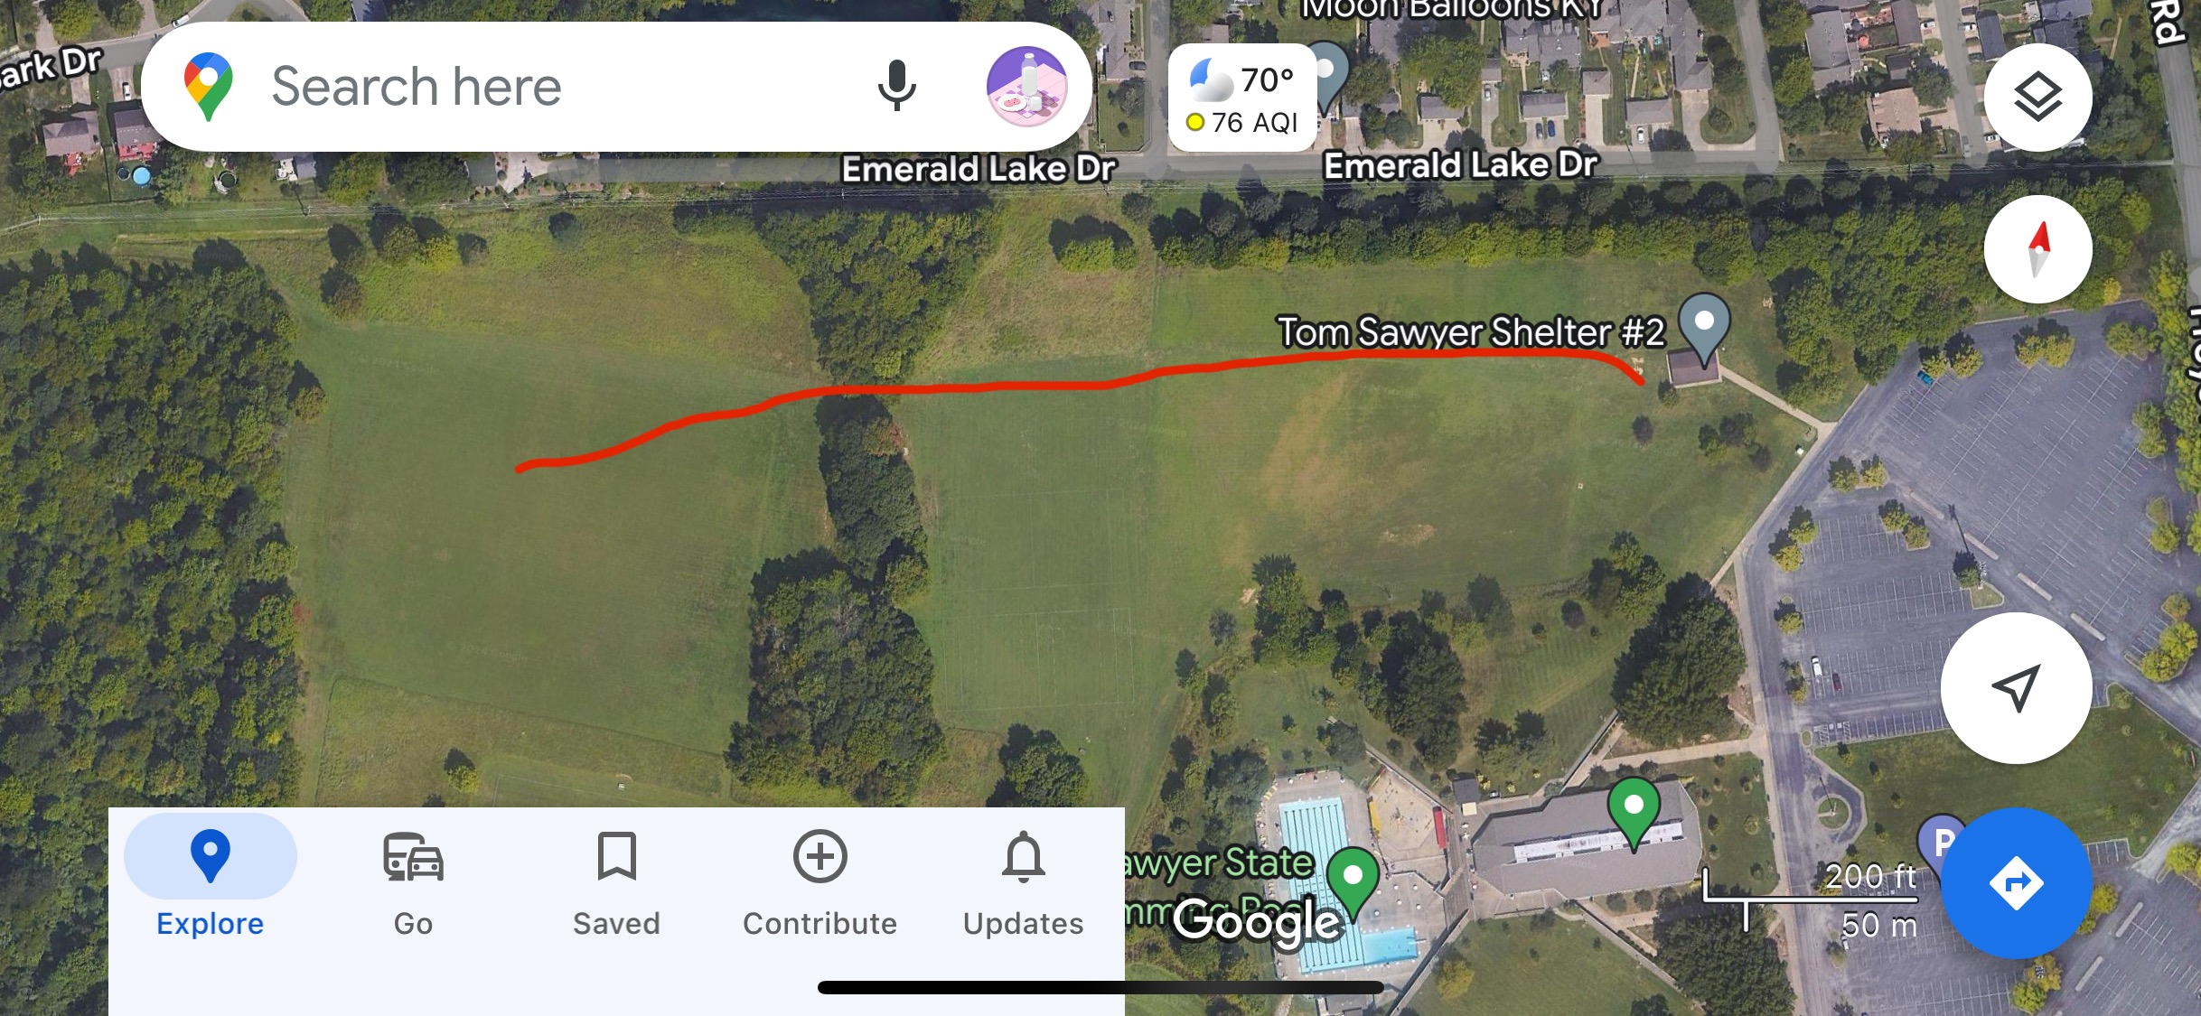Switch to the Go tab

(x=413, y=883)
